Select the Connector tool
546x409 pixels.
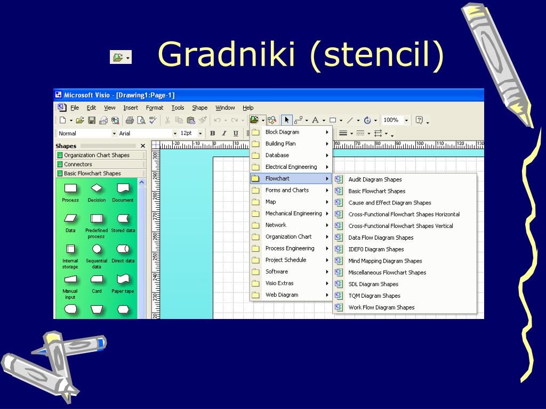(x=299, y=120)
